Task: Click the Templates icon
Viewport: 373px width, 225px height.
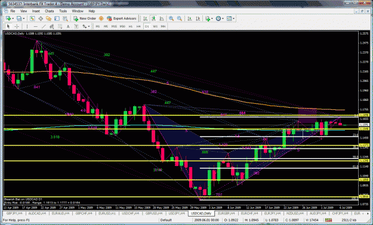Action: [229, 19]
